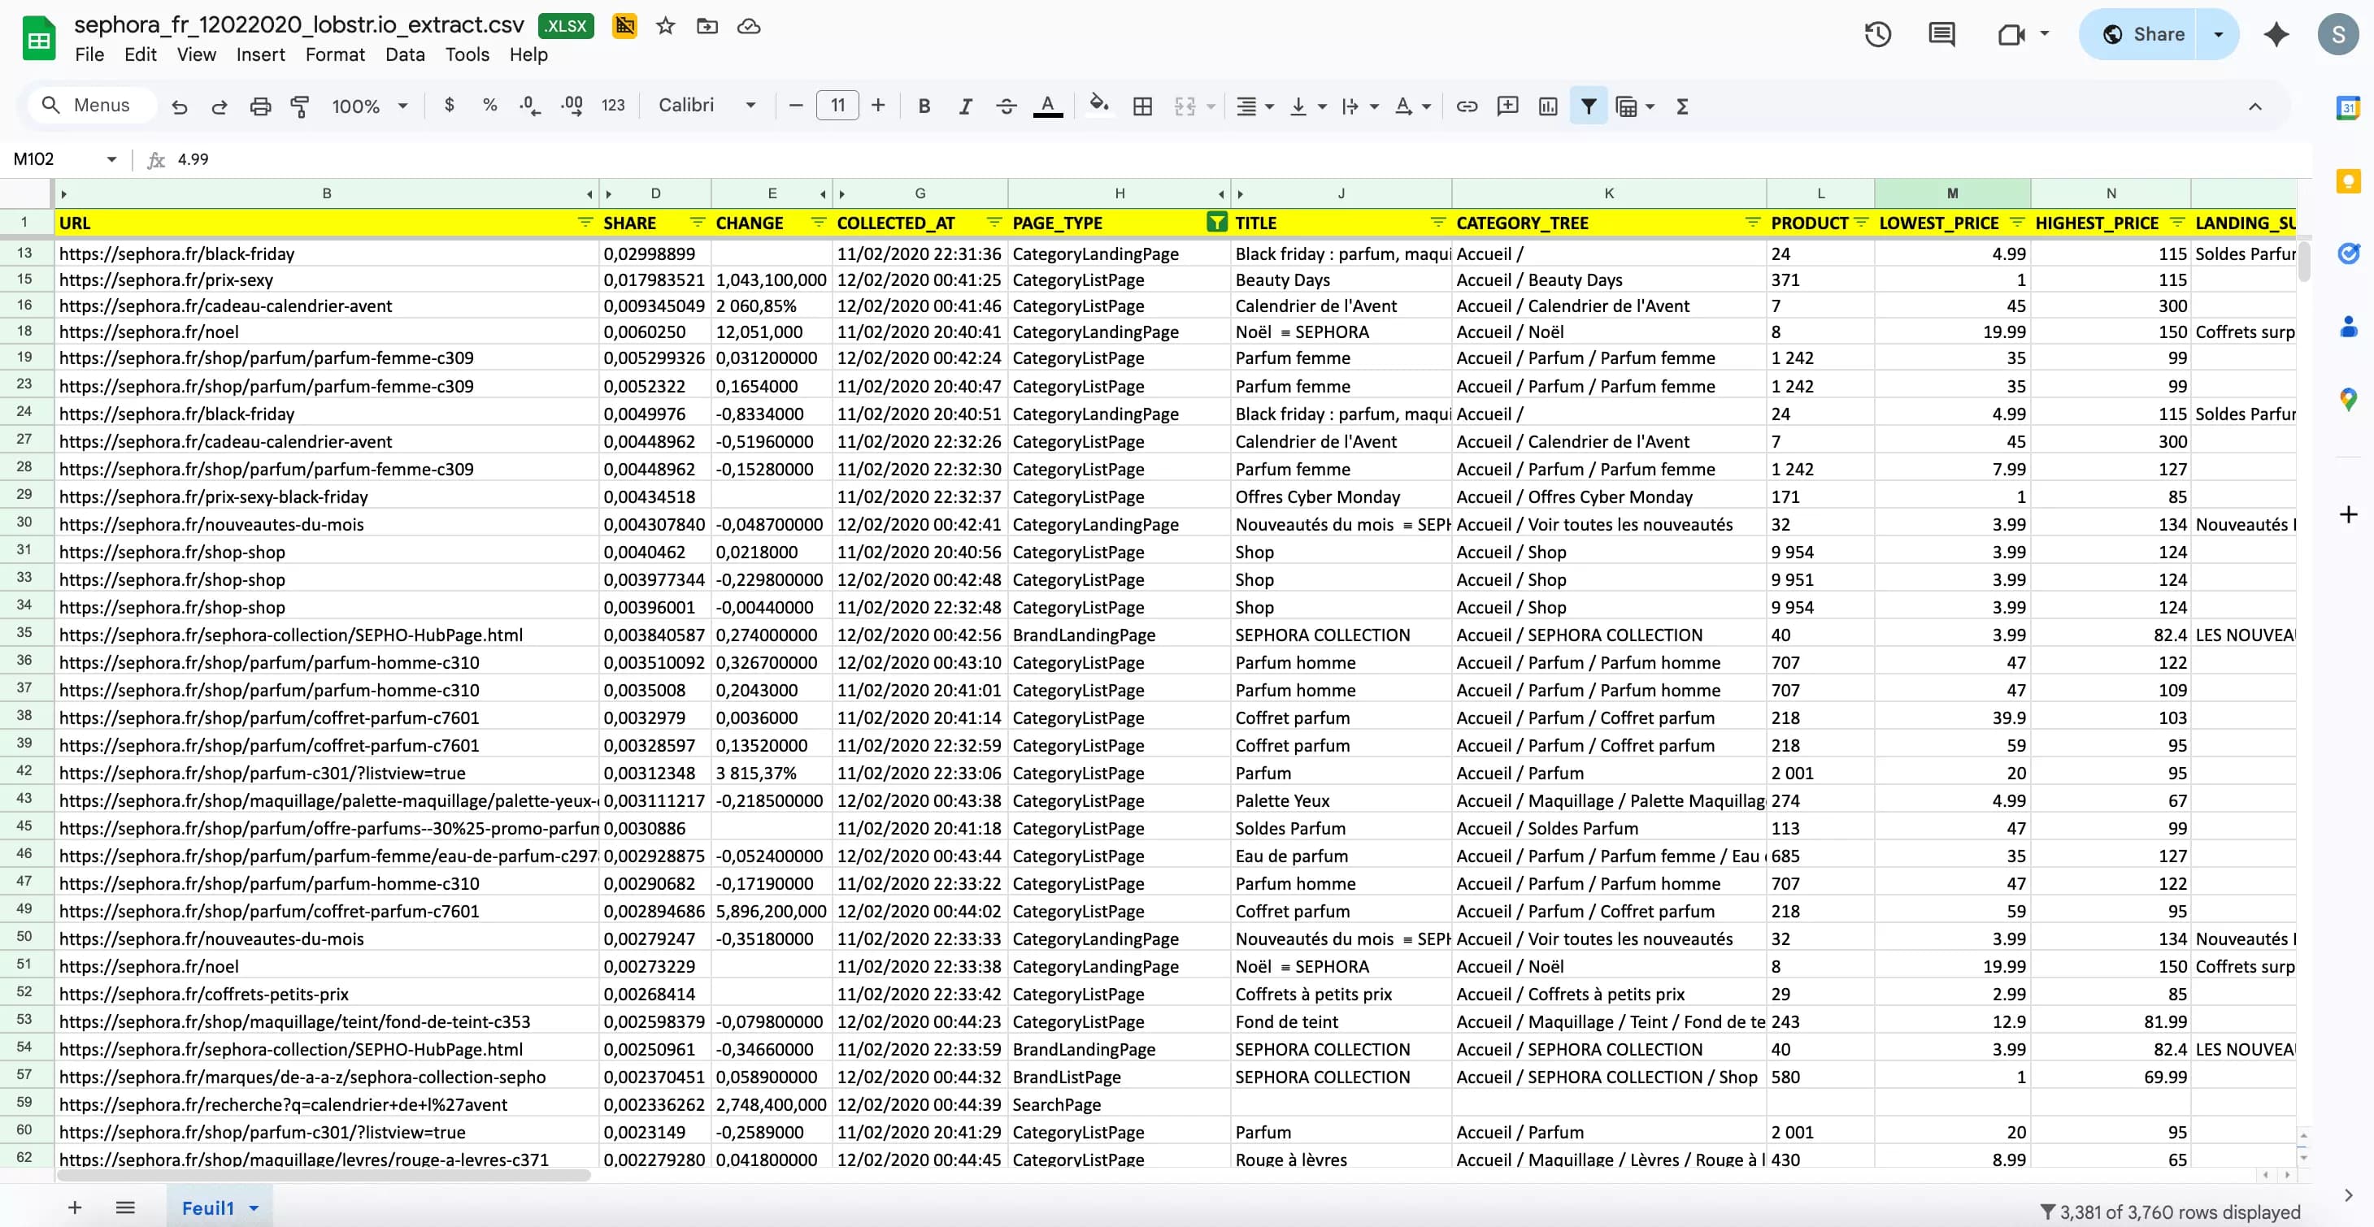Insert a chart from the toolbar
The width and height of the screenshot is (2374, 1227).
pyautogui.click(x=1547, y=106)
